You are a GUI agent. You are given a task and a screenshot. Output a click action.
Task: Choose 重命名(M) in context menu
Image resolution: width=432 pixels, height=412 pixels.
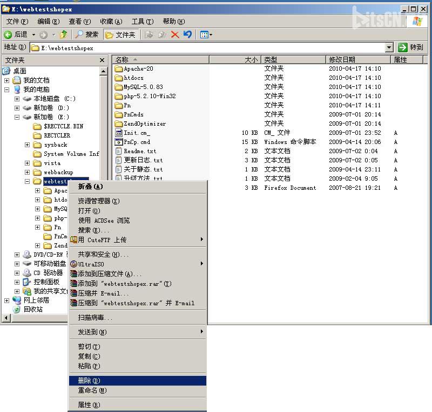pyautogui.click(x=138, y=390)
